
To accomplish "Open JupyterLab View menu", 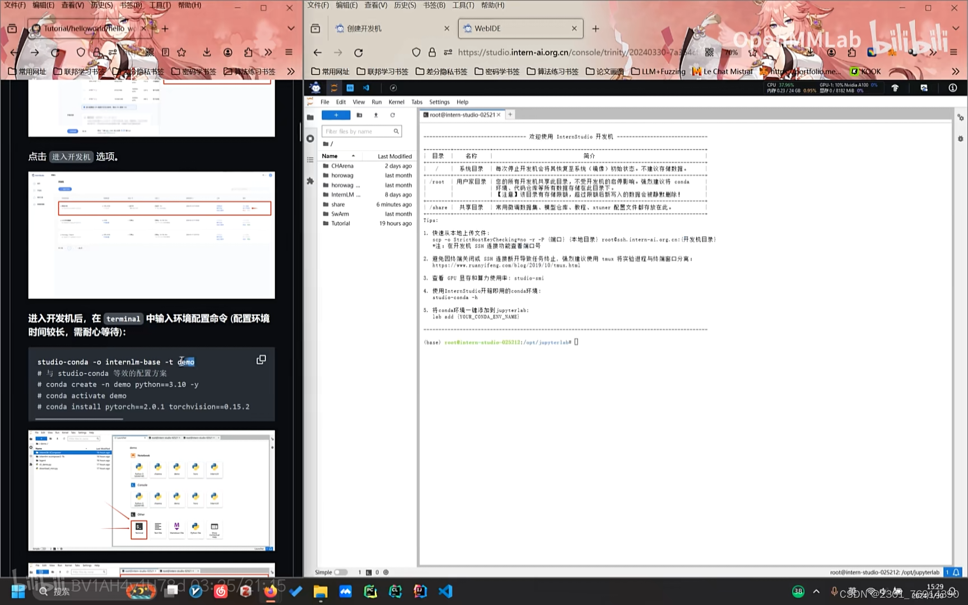I will pyautogui.click(x=359, y=102).
